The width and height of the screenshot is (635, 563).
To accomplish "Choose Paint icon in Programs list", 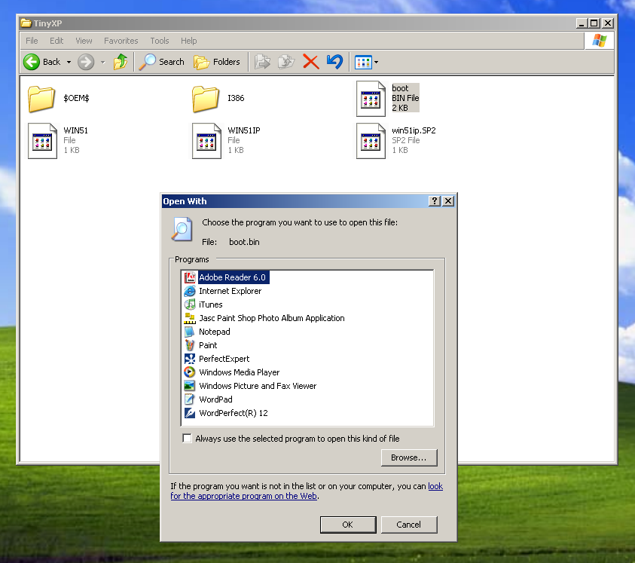I will (190, 345).
